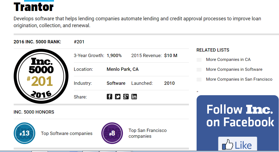279x152 pixels.
Task: Click the thumbs-up icon on Like button
Action: [227, 145]
